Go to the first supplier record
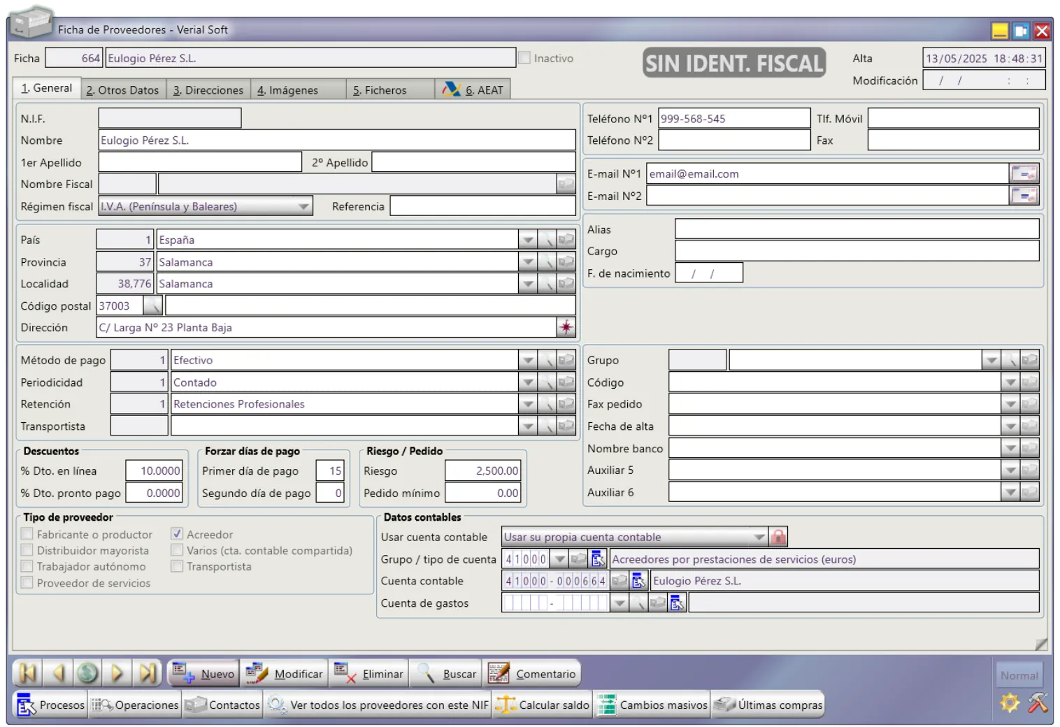 tap(28, 673)
